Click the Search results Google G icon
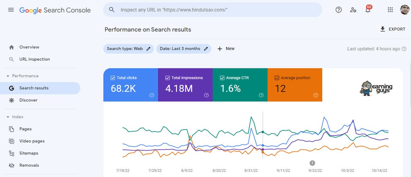Screen dimensions: 411x177 click(12, 88)
